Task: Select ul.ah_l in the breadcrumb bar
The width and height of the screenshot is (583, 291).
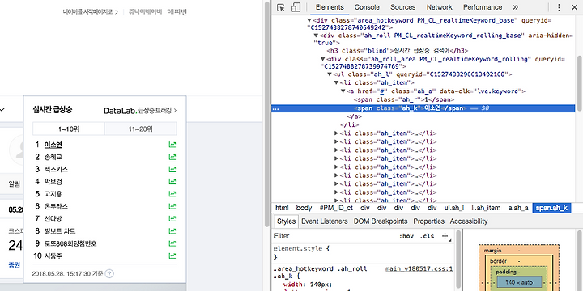Action: (454, 208)
